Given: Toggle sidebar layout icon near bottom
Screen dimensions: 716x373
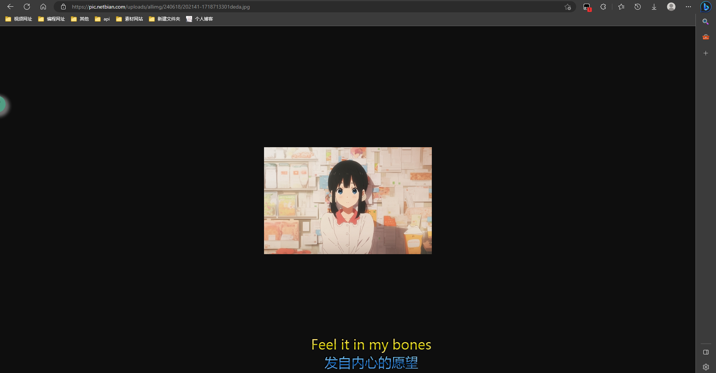Looking at the screenshot, I should point(706,352).
